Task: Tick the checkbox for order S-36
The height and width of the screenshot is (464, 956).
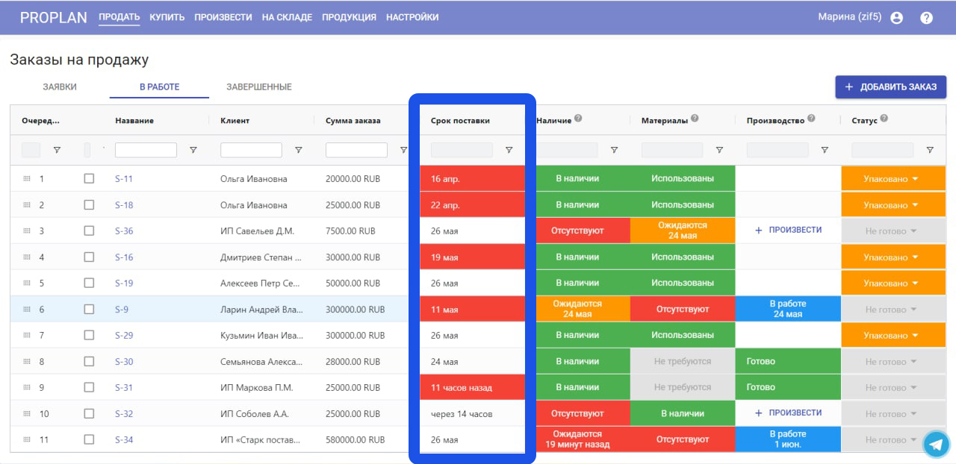Action: [x=89, y=231]
